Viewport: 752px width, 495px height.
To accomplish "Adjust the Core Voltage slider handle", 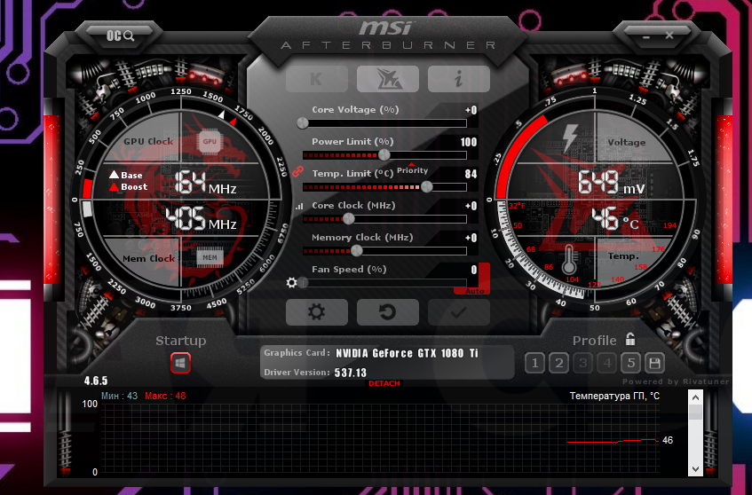I will (x=303, y=123).
